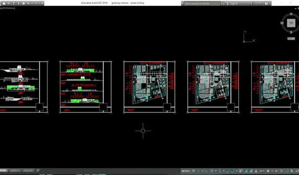Screen dimensions: 299x175
Task: Toggle annotation objects visibility icon
Action: [x=246, y=171]
